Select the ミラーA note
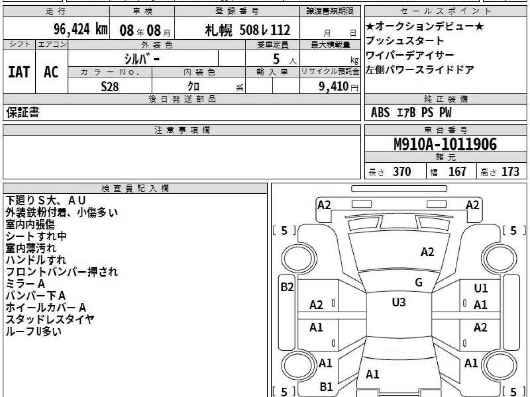Image resolution: width=530 pixels, height=397 pixels. [x=25, y=284]
